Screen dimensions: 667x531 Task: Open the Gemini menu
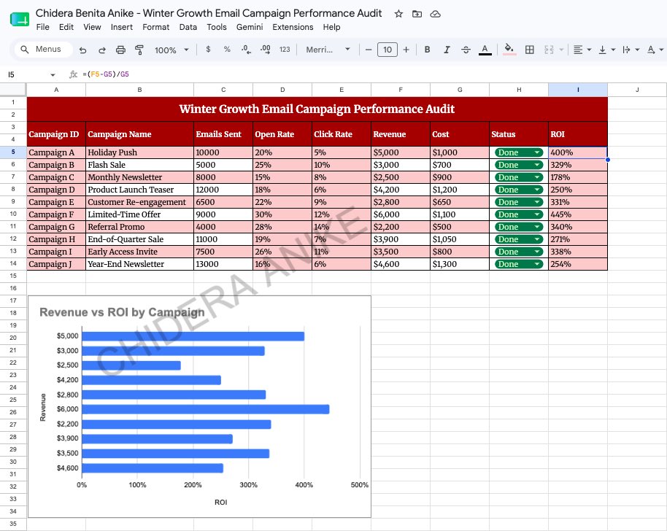[x=250, y=27]
